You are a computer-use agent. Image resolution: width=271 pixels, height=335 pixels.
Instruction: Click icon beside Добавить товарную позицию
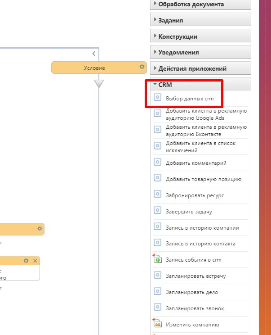click(157, 178)
